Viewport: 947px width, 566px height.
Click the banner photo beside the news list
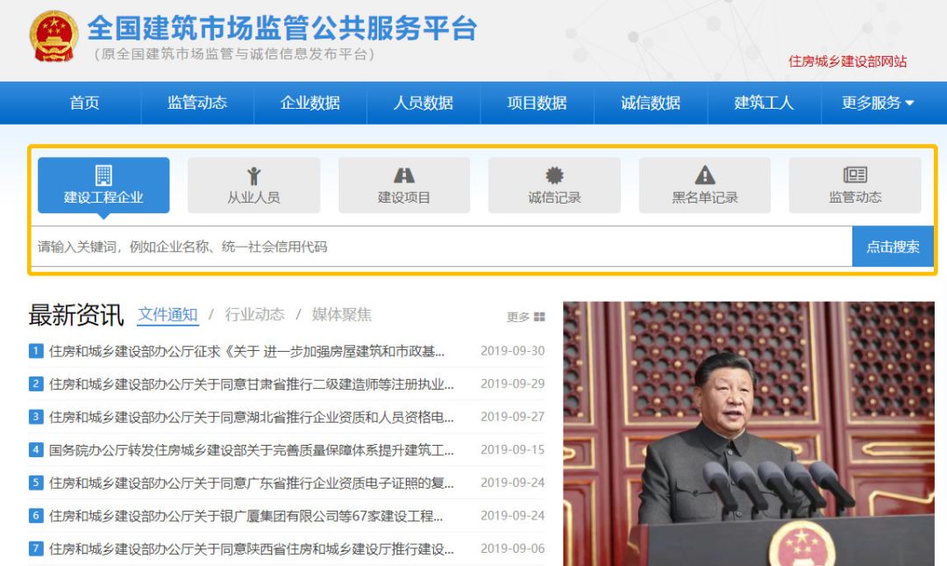click(x=749, y=433)
